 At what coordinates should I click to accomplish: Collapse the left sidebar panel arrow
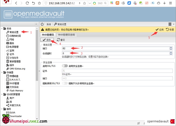click(x=36, y=24)
